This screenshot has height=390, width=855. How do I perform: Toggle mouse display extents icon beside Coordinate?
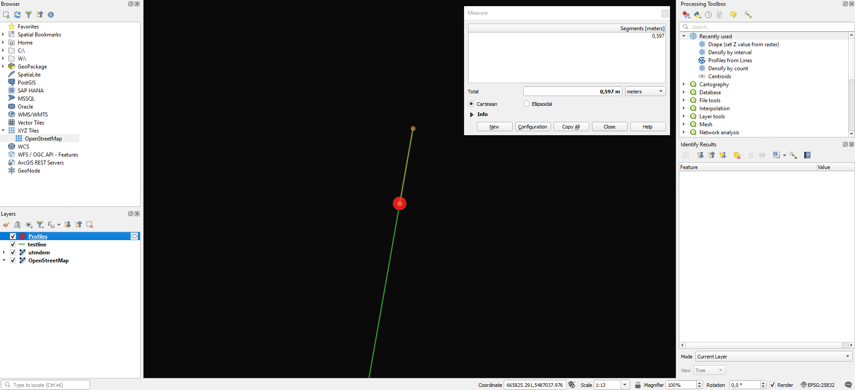tap(572, 385)
